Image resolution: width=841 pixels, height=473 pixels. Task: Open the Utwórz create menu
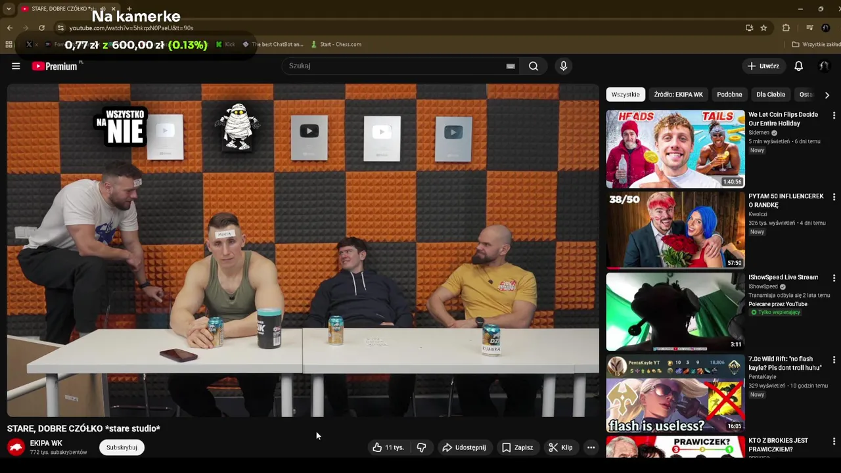click(763, 66)
